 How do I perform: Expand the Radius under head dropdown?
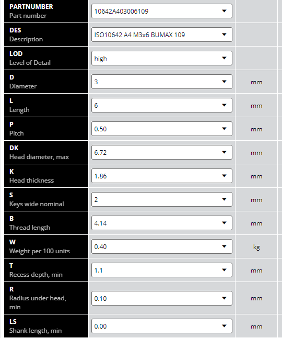coord(162,298)
